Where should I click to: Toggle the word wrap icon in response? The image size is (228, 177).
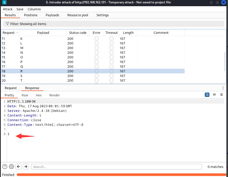207,95
